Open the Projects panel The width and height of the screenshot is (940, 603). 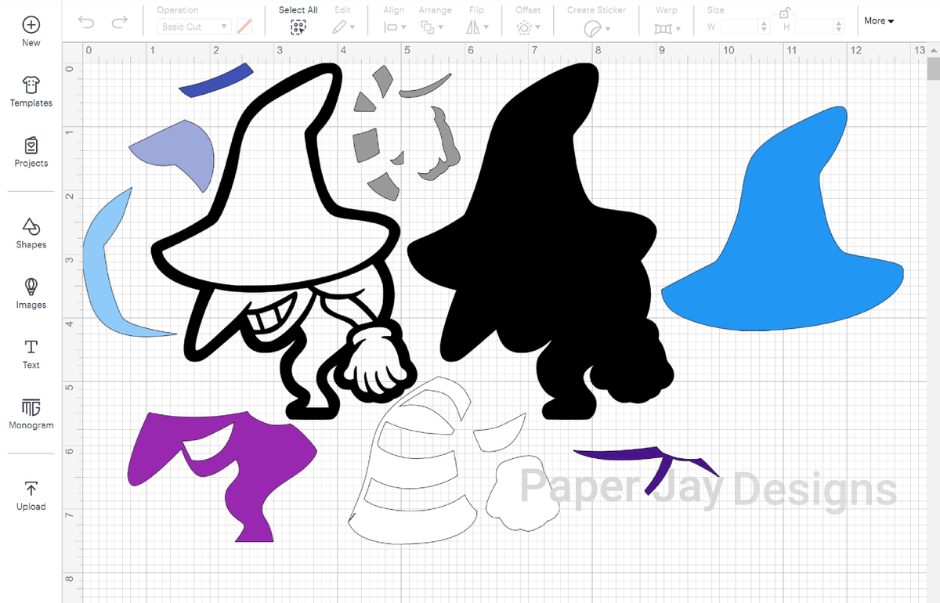click(x=31, y=152)
